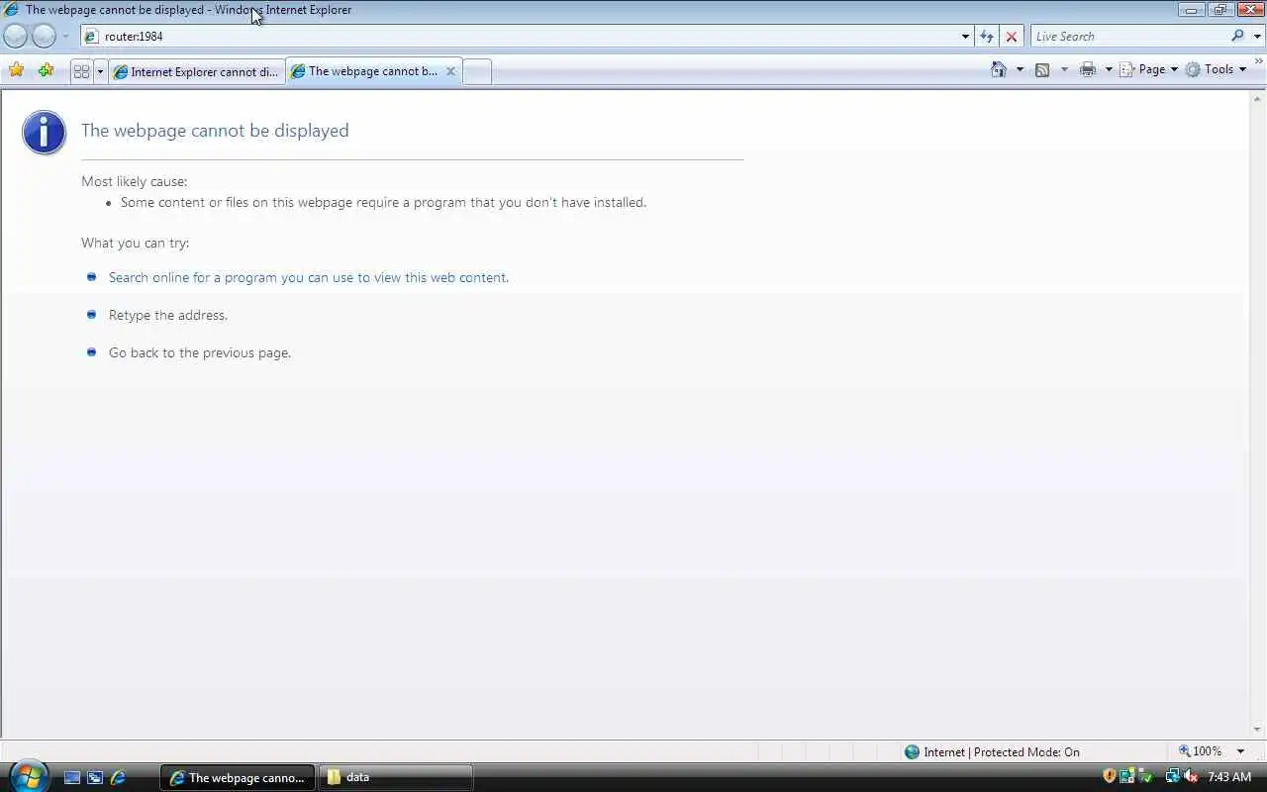This screenshot has width=1267, height=792.
Task: Click the Internet Explorer title bar logo
Action: click(12, 10)
